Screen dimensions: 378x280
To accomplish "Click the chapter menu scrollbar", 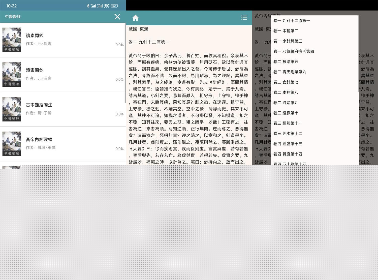I will tap(358, 53).
